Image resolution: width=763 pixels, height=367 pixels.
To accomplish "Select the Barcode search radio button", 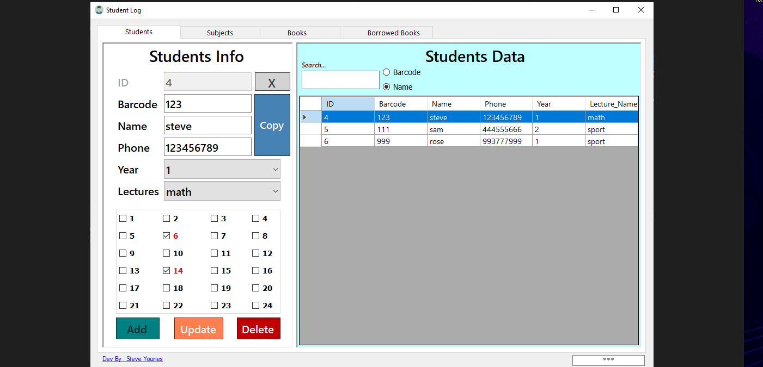I will click(387, 72).
